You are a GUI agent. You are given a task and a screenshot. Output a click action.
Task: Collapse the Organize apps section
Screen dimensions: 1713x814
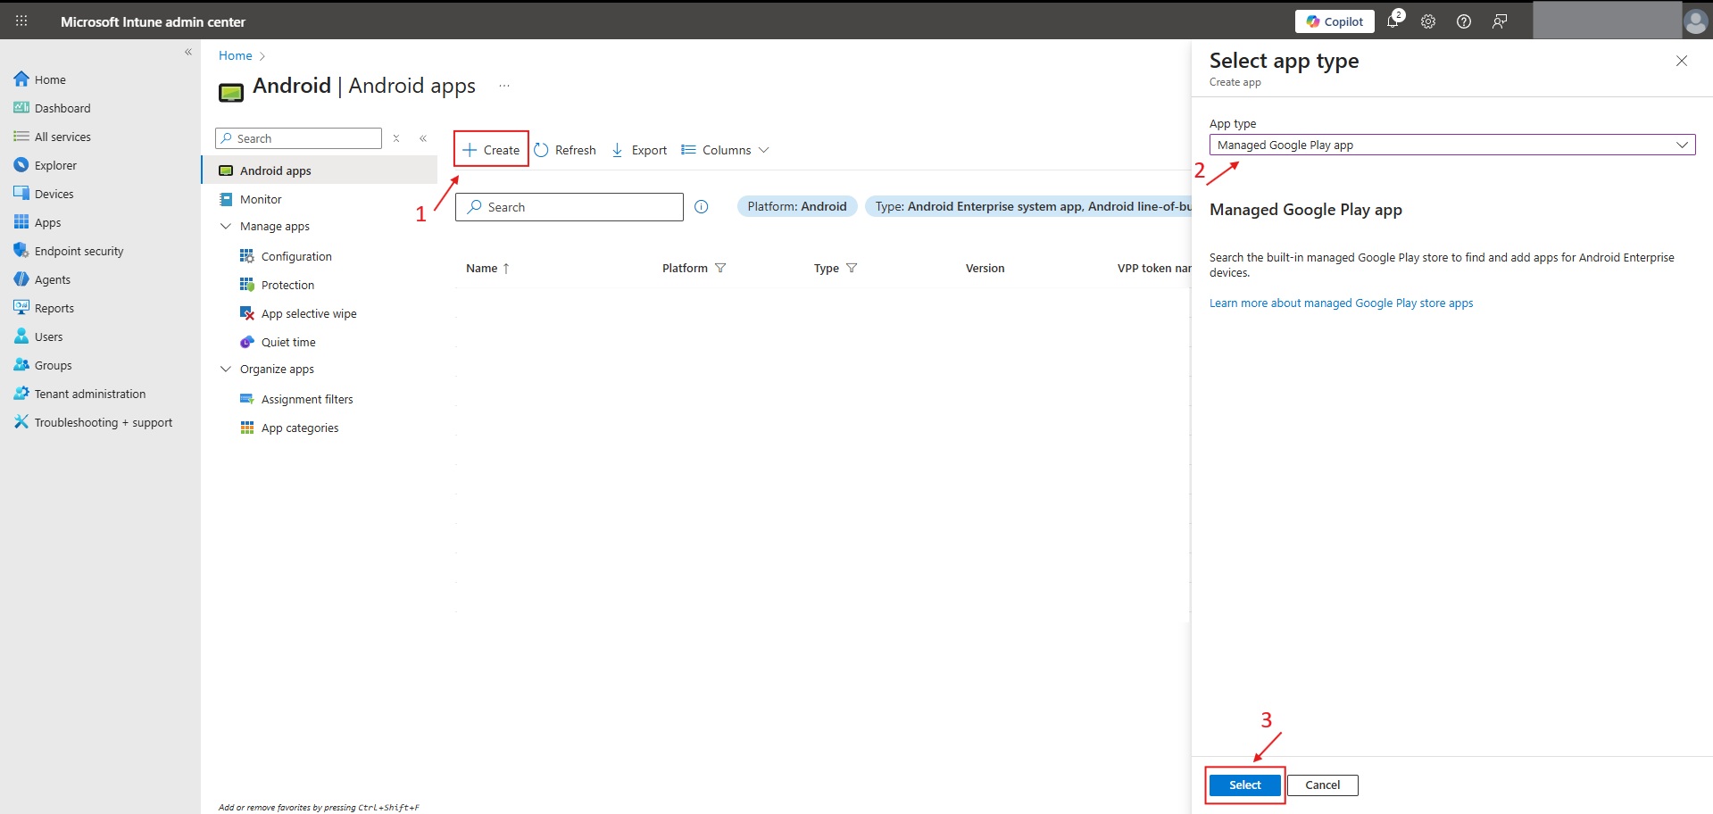[x=226, y=370]
